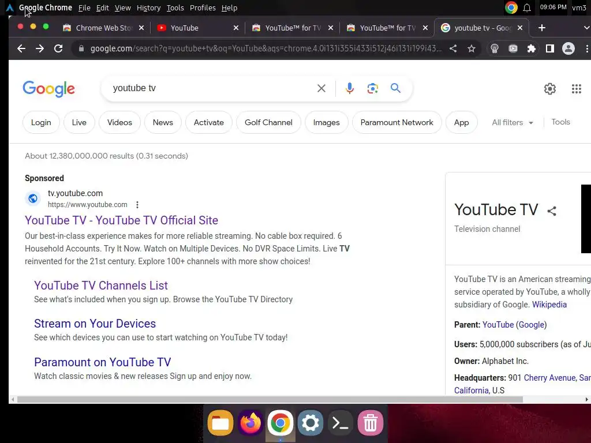Open Terminal from the dock
Viewport: 591px width, 443px height.
pos(341,423)
